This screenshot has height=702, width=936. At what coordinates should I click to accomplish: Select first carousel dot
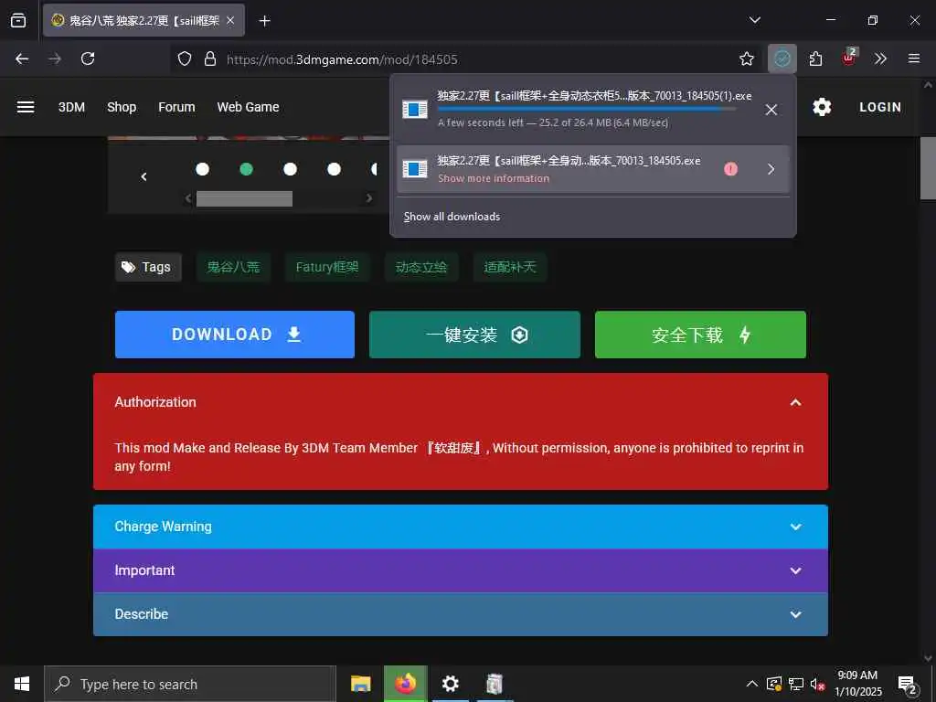(x=202, y=169)
